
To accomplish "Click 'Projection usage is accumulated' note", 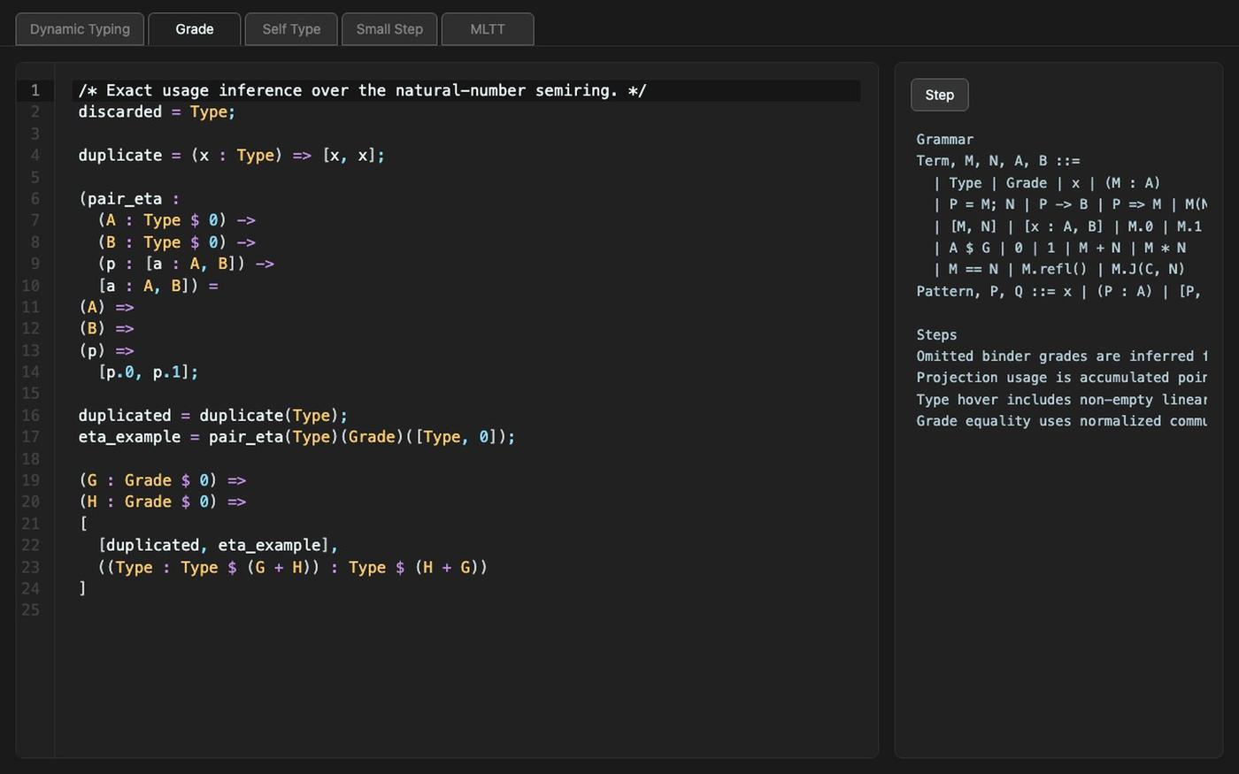I will click(x=1062, y=378).
